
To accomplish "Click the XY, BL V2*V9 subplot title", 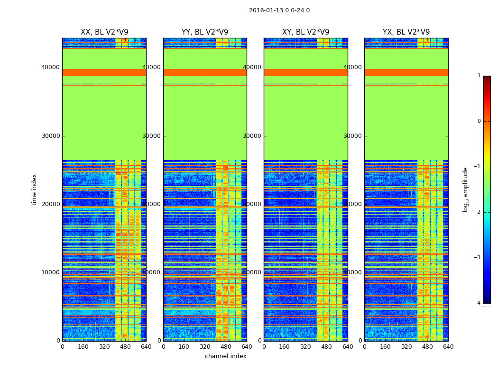I will [306, 32].
